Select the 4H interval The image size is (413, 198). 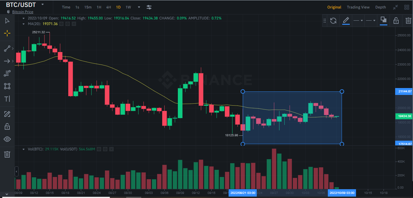pyautogui.click(x=109, y=7)
